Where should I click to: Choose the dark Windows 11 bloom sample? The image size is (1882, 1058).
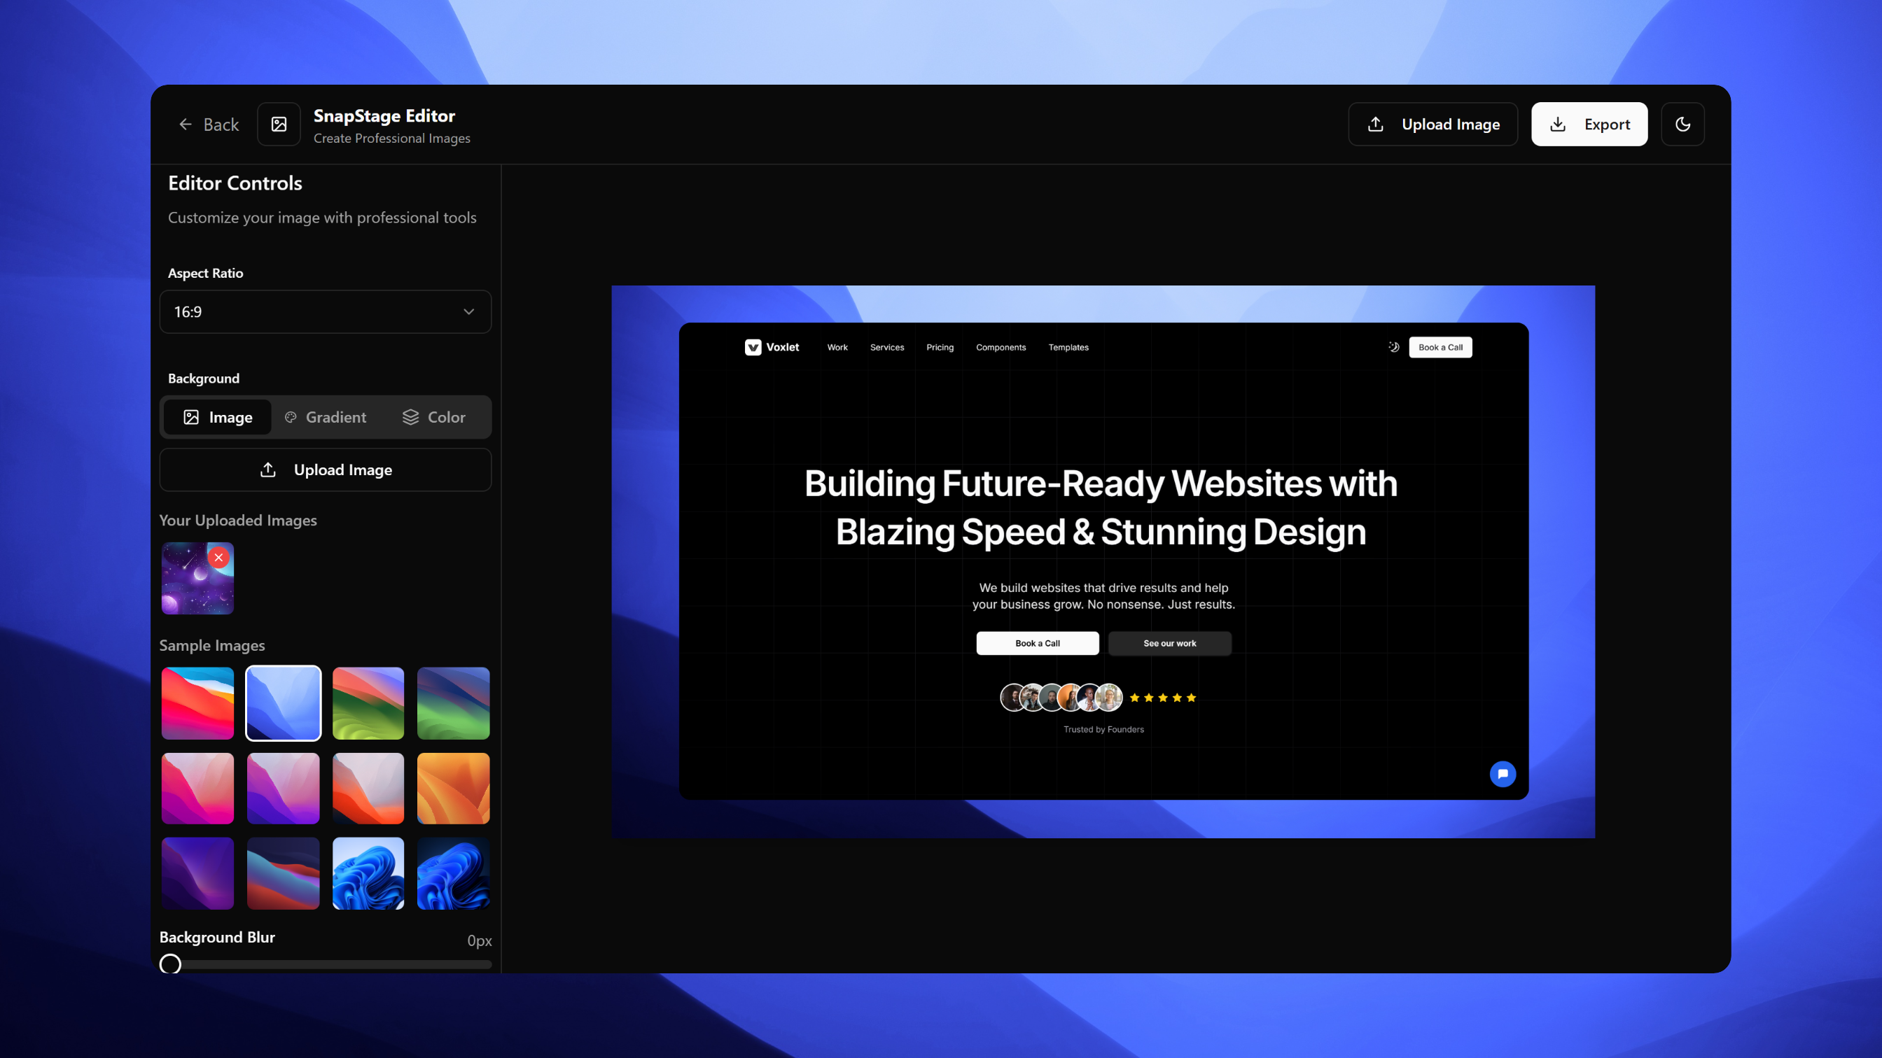[453, 873]
